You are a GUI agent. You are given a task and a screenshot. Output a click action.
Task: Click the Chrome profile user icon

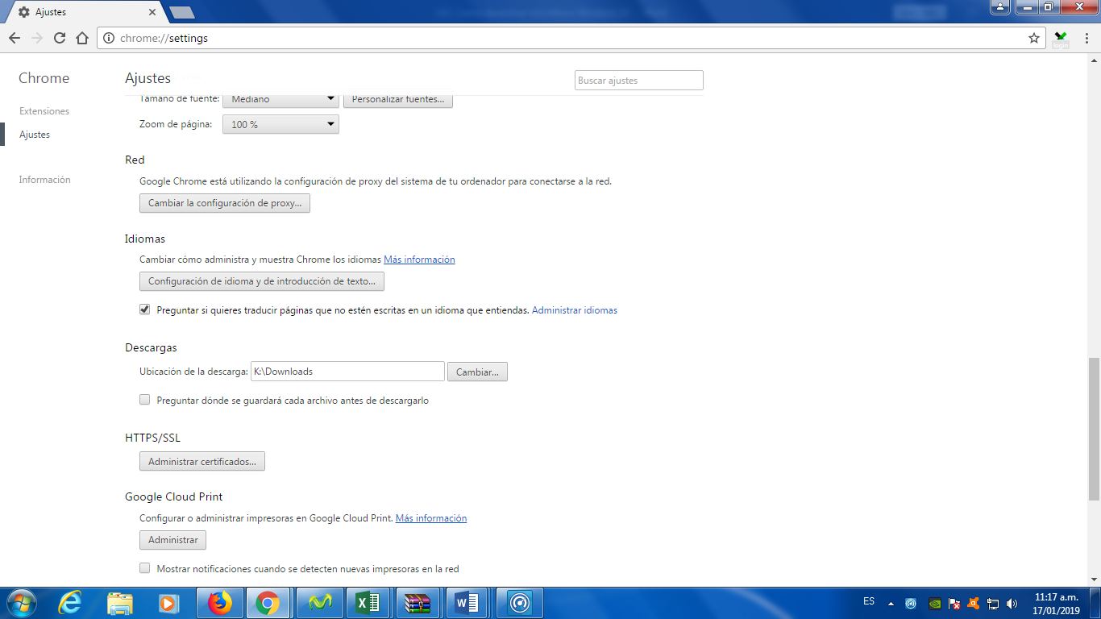(x=1000, y=7)
